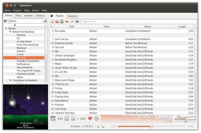
Task: Click the new playlist icon
Action: pos(52,21)
